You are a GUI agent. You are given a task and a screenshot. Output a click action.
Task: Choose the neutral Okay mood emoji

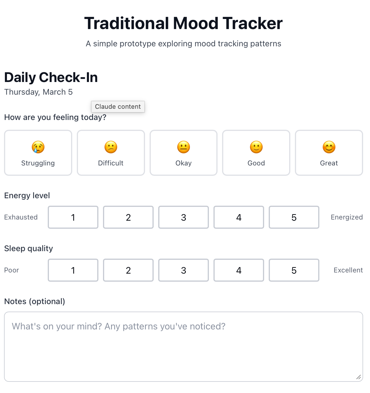184,147
